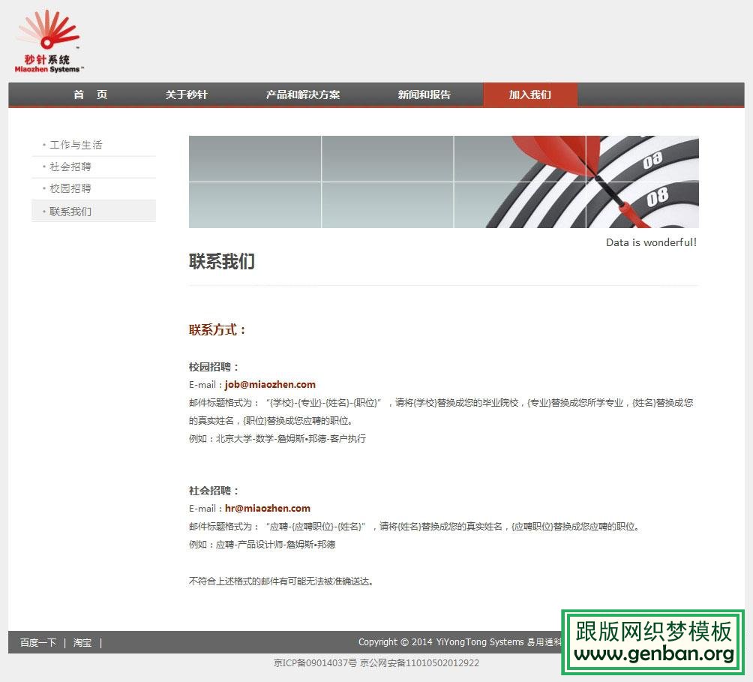Click the bullet icon beside 联系我们

[x=43, y=211]
